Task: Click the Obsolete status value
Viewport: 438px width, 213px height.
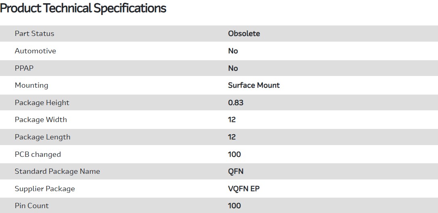Action: (x=244, y=34)
